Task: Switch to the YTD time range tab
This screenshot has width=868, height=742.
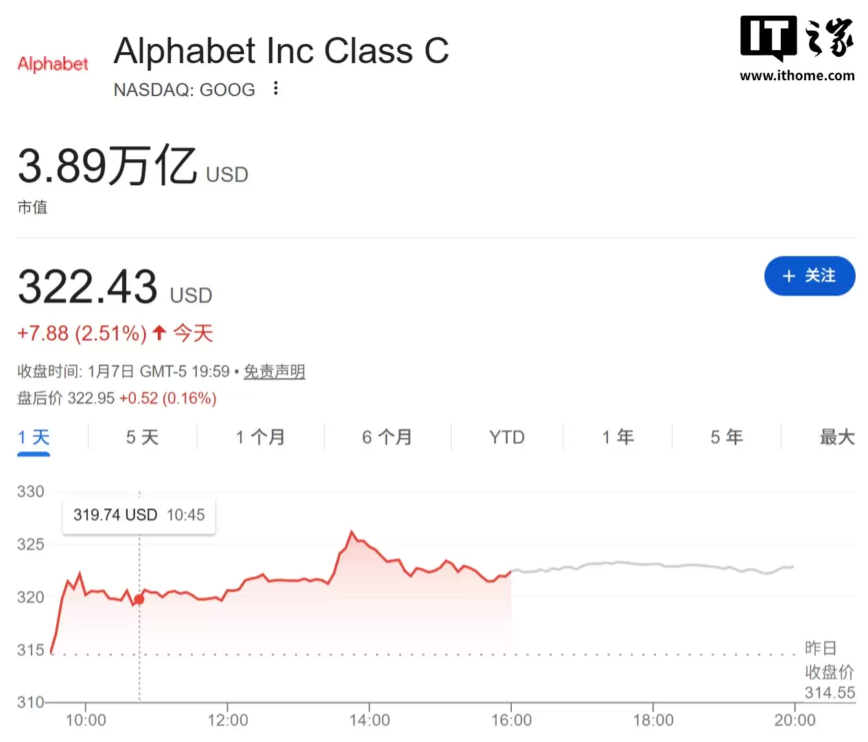Action: 506,437
